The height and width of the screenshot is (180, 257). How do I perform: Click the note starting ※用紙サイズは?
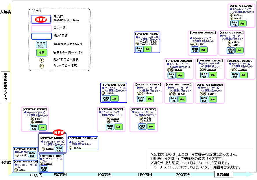(x=187, y=159)
